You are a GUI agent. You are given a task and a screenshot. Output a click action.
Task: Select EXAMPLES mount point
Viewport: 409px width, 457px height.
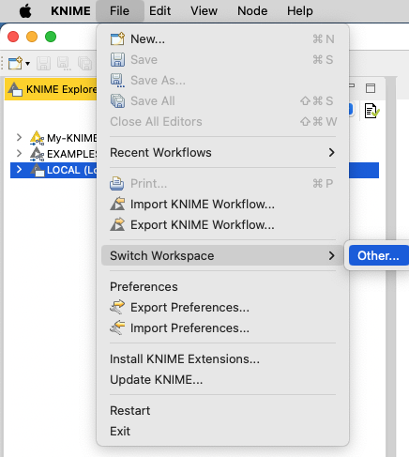pos(71,154)
